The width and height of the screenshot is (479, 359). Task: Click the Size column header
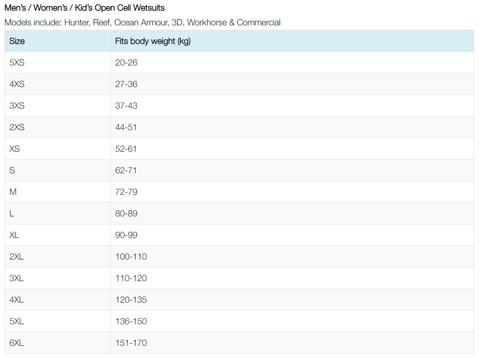17,41
